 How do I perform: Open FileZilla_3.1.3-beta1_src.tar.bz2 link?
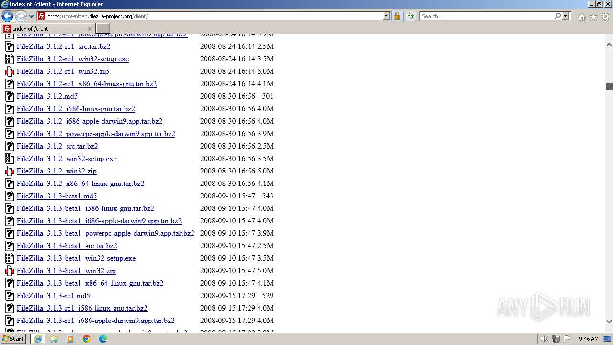67,246
